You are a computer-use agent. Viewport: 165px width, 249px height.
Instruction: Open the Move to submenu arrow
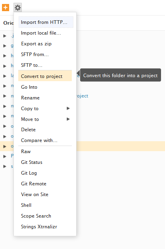[68, 119]
